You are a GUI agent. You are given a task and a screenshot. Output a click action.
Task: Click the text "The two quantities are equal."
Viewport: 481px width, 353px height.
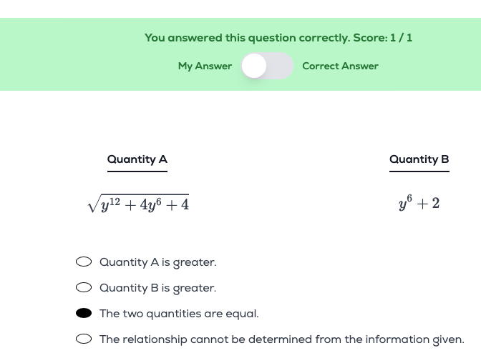(179, 314)
